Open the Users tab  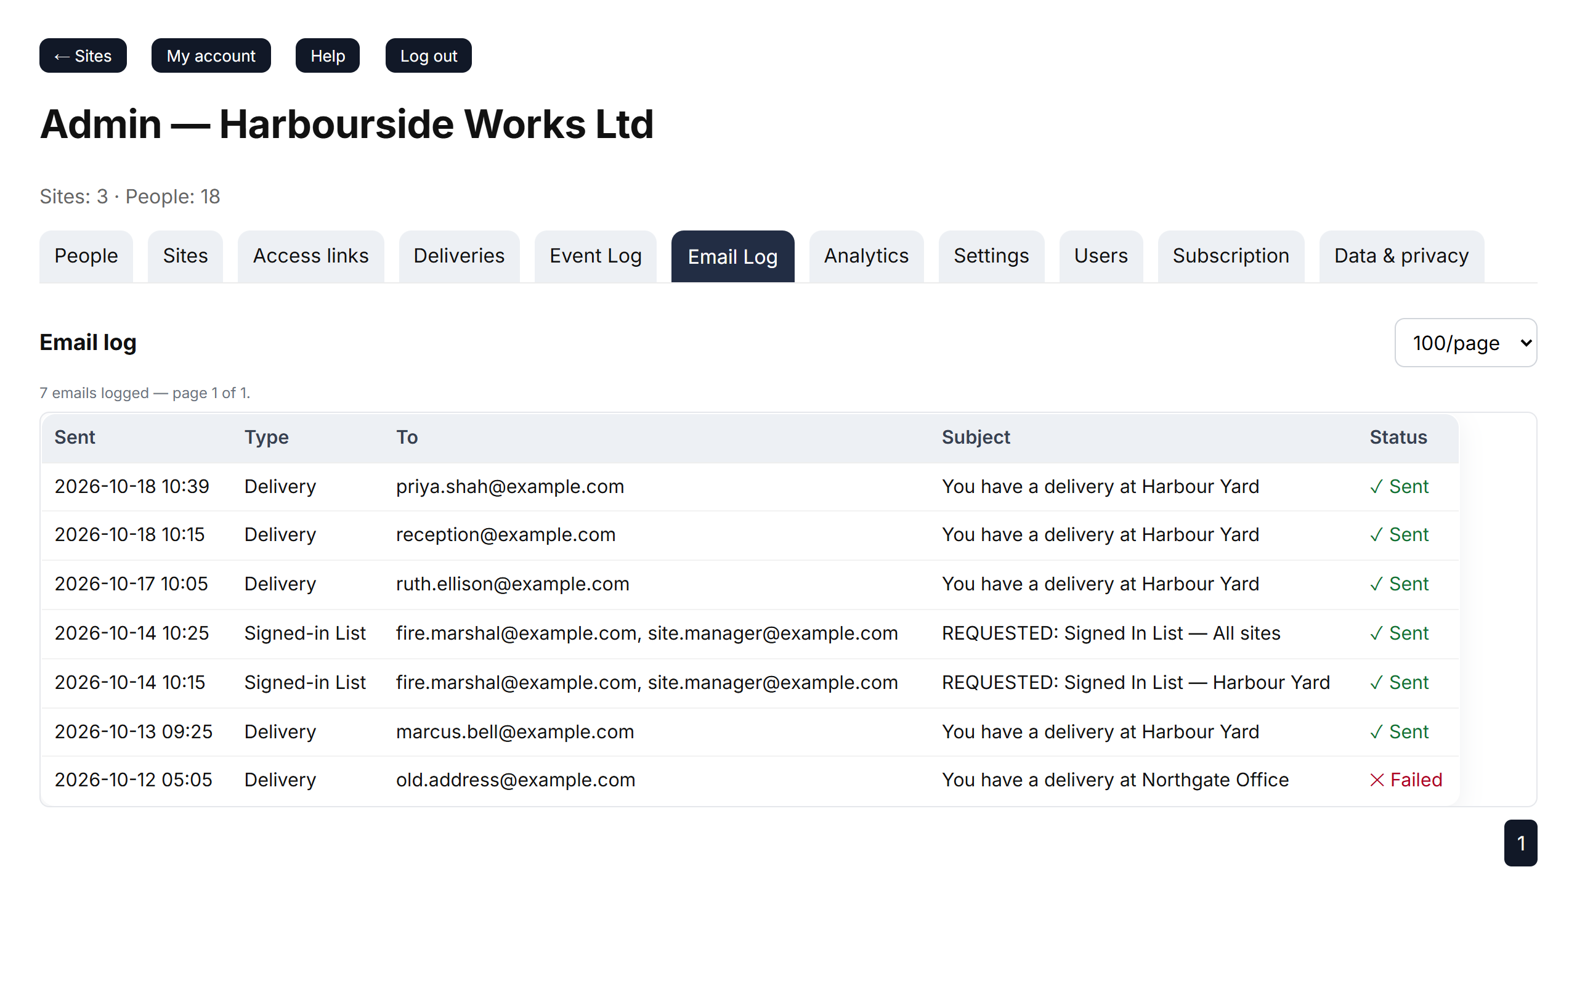coord(1101,256)
